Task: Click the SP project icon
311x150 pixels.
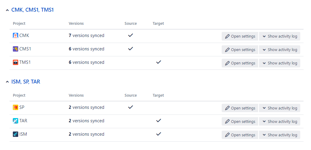Action: click(16, 107)
